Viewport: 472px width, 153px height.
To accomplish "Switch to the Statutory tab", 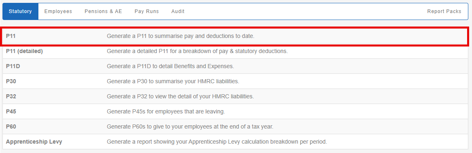I will 20,11.
